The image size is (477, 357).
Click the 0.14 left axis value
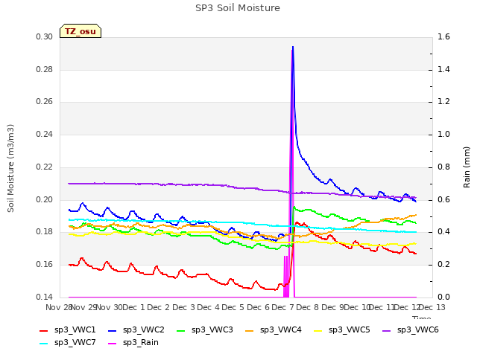44,297
